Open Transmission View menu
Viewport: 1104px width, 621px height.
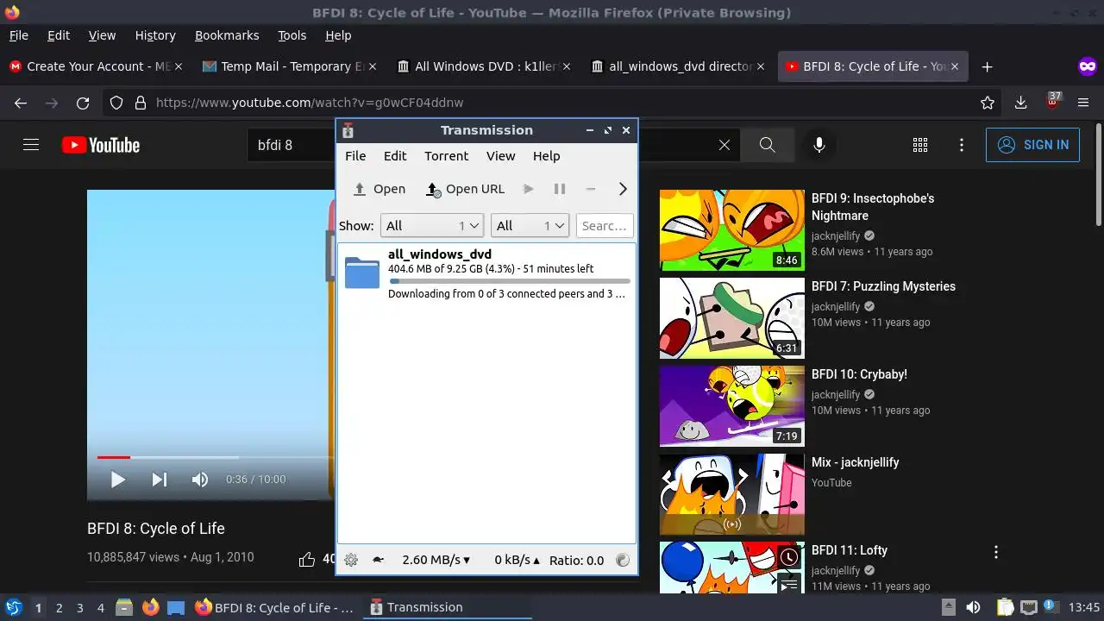pyautogui.click(x=500, y=156)
